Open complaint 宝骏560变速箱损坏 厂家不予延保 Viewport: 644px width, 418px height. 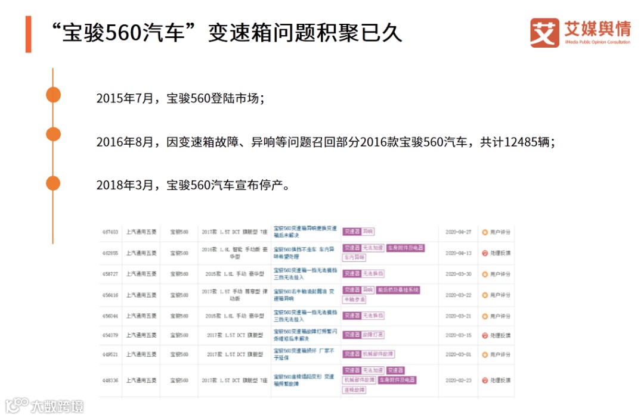tap(304, 354)
